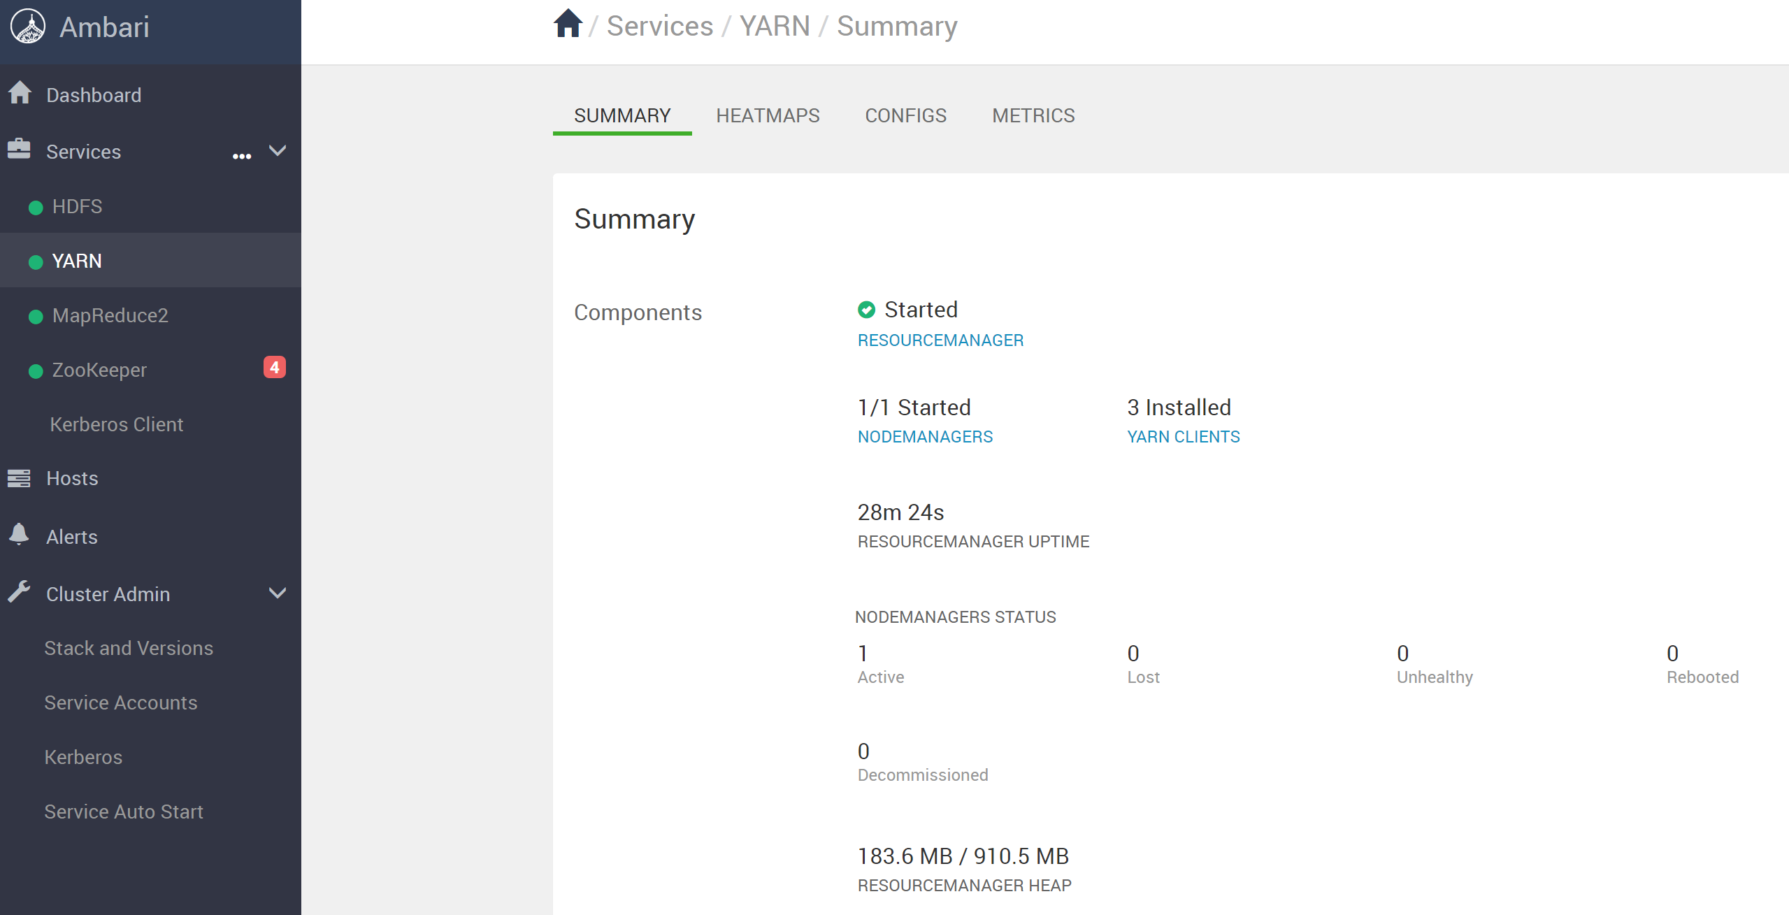The height and width of the screenshot is (915, 1789).
Task: Open Stack and Versions page
Action: pos(129,648)
